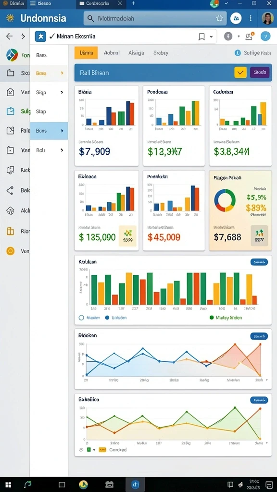Select the Huaner radio legend option

[x=81, y=318]
